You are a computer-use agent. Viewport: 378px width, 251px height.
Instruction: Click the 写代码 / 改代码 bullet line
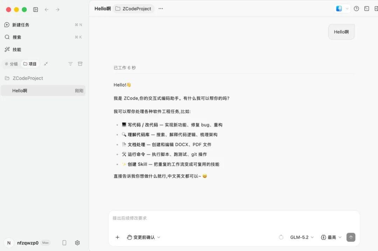click(172, 125)
